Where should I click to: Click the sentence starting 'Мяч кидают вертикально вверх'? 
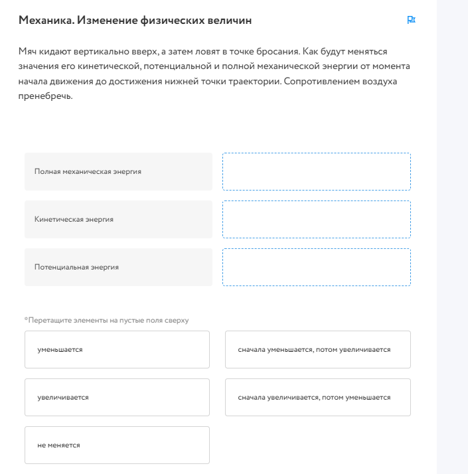tap(159, 51)
